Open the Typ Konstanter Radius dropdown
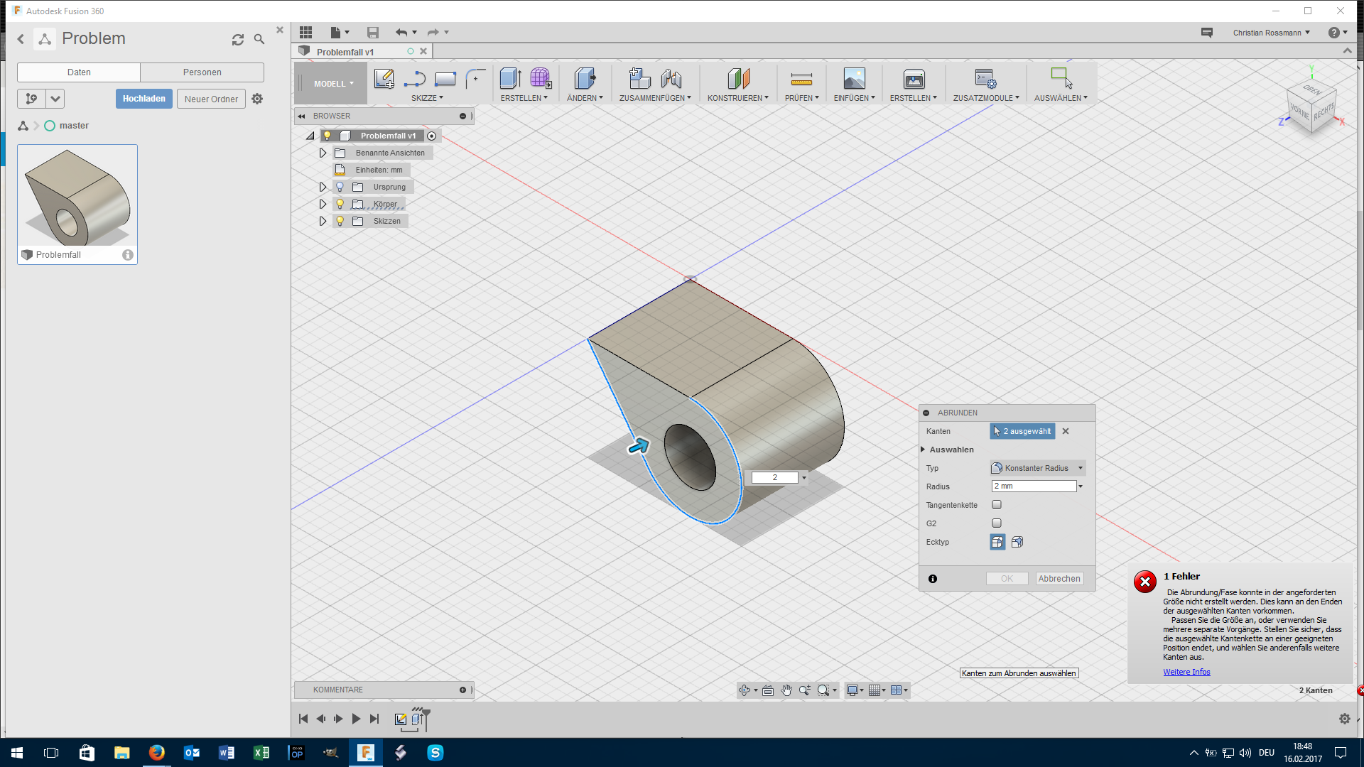 tap(1037, 468)
